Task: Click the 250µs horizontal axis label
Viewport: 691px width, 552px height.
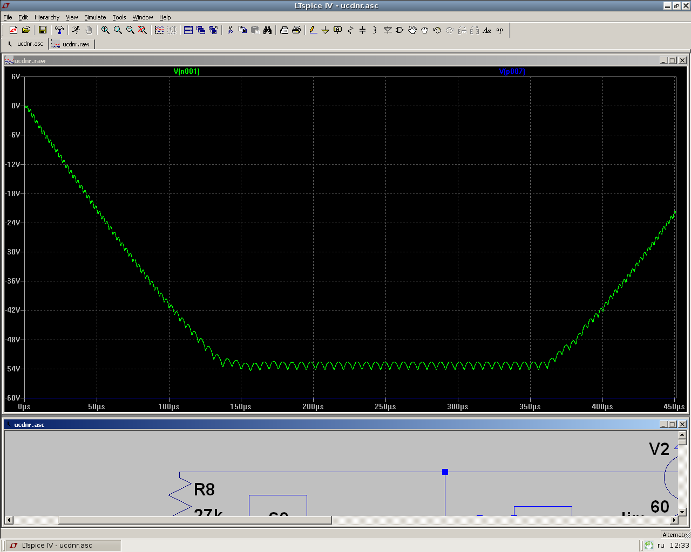Action: tap(385, 406)
